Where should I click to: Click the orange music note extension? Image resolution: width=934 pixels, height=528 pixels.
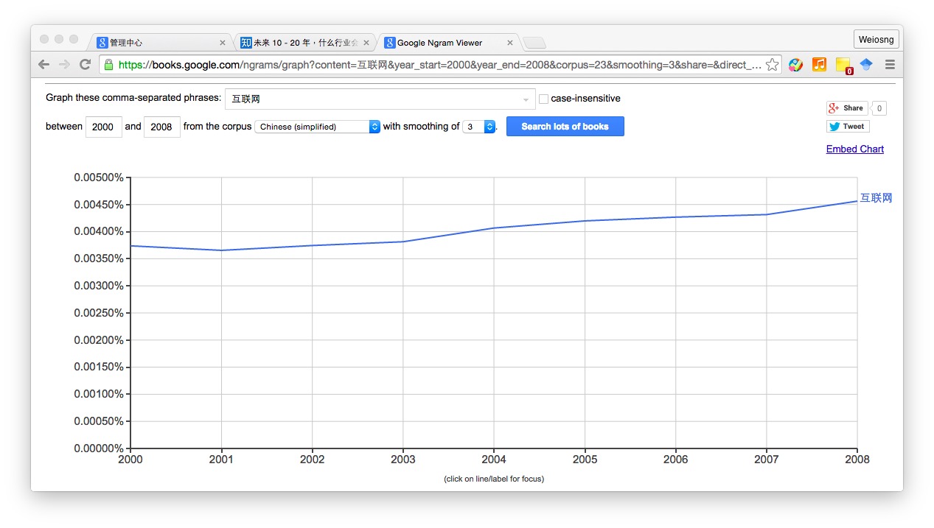point(819,65)
